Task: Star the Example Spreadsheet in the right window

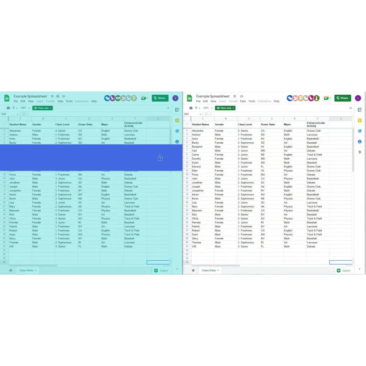Action: click(x=235, y=96)
